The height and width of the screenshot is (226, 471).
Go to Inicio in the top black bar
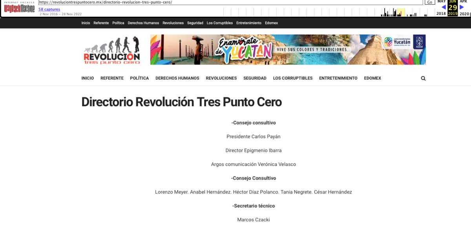point(86,23)
